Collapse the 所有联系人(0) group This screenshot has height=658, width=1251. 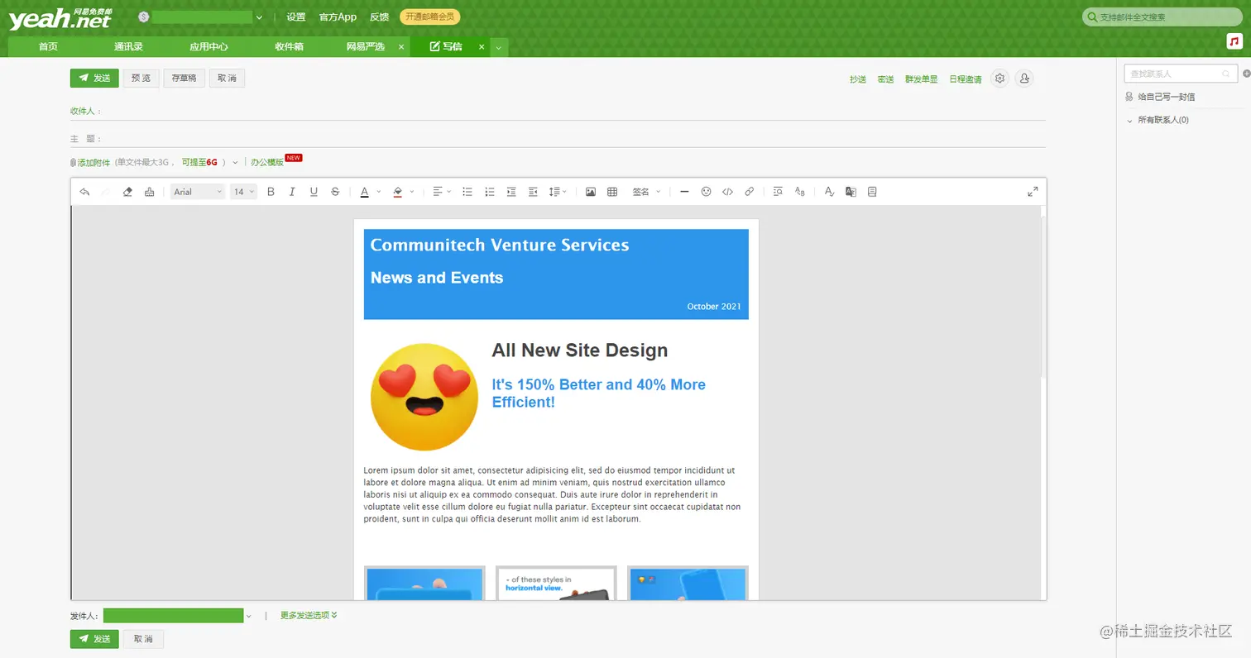[x=1130, y=121]
